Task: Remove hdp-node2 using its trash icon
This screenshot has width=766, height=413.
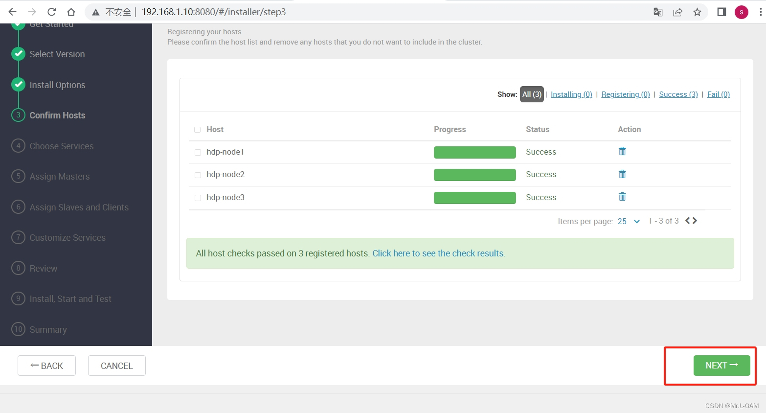Action: [622, 174]
